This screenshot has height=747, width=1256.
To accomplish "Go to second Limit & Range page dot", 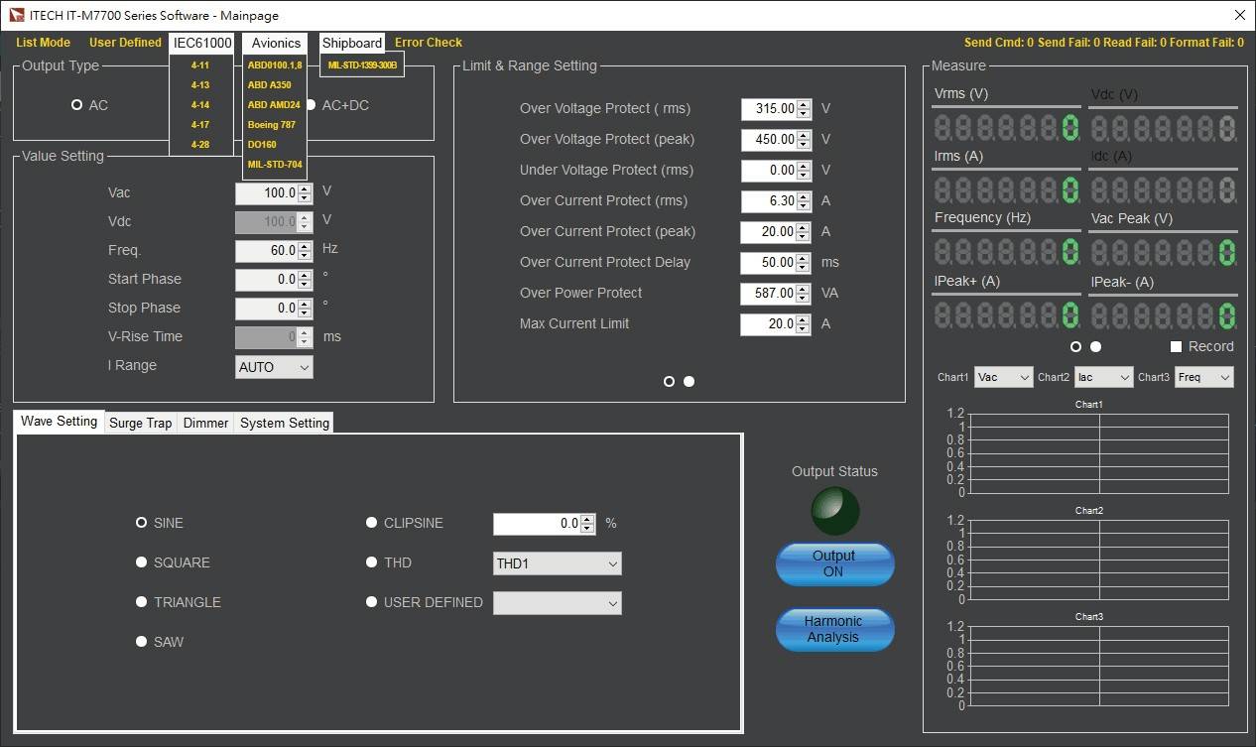I will coord(690,382).
